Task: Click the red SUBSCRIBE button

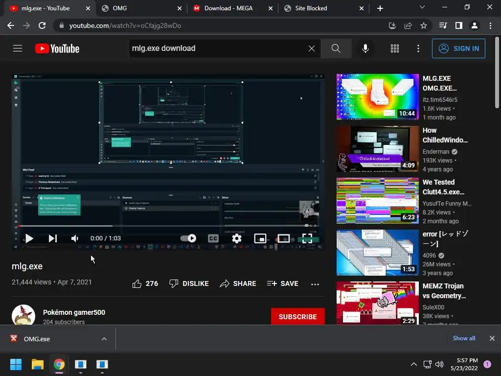Action: click(x=298, y=317)
